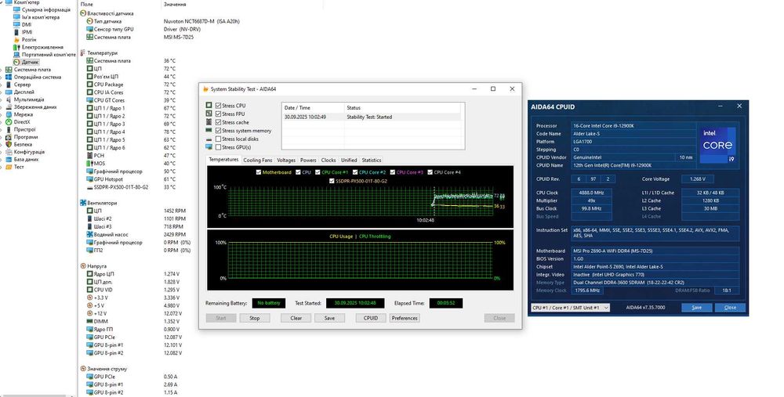Click the monitor icon beside Stress GPU(s)
This screenshot has width=784, height=397.
pos(209,147)
